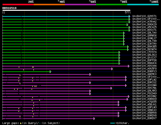Click the white query sequence bar
The width and height of the screenshot is (161, 125).
(x=66, y=10)
